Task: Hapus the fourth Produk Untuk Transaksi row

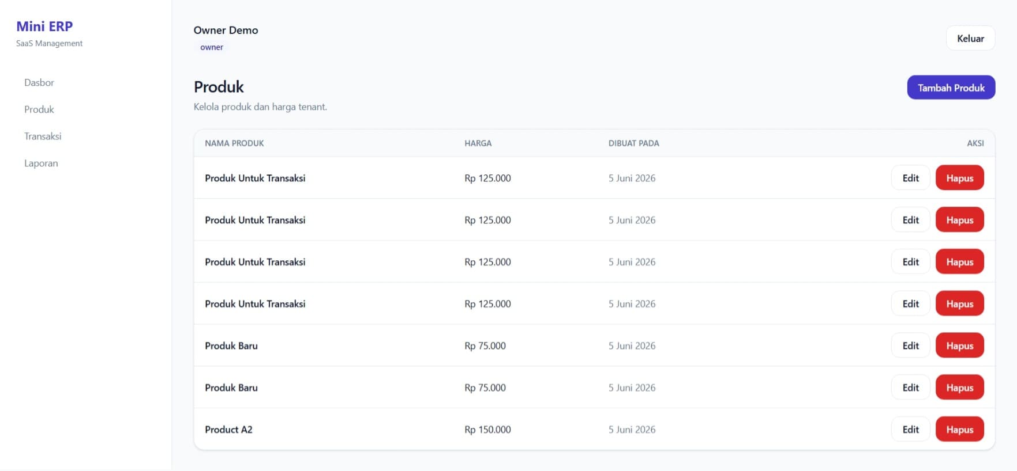Action: click(959, 304)
